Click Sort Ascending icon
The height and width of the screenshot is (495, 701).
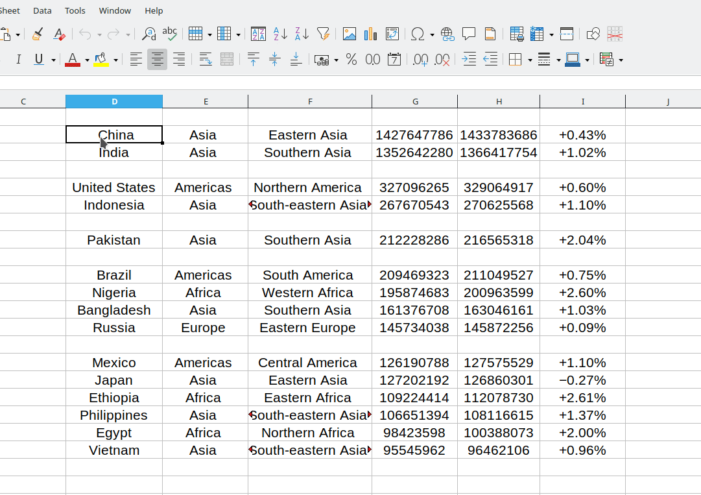[x=280, y=34]
